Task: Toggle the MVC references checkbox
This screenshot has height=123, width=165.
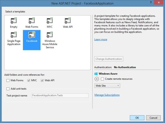Action: 29,80
